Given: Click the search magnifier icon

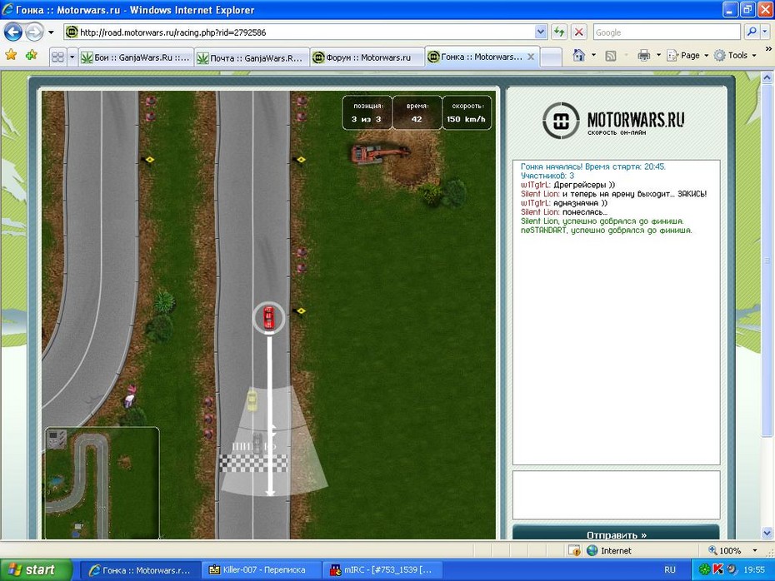Looking at the screenshot, I should point(751,32).
